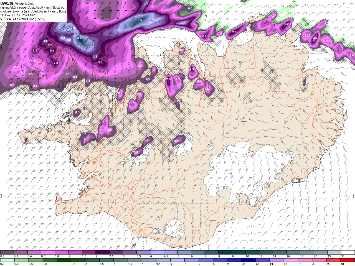The image size is (355, 266).
Task: Select the '4.5' label in the snow legend row
Action: (x=166, y=256)
